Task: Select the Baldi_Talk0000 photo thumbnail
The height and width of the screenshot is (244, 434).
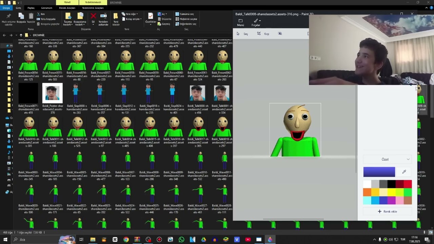Action: click(198, 93)
